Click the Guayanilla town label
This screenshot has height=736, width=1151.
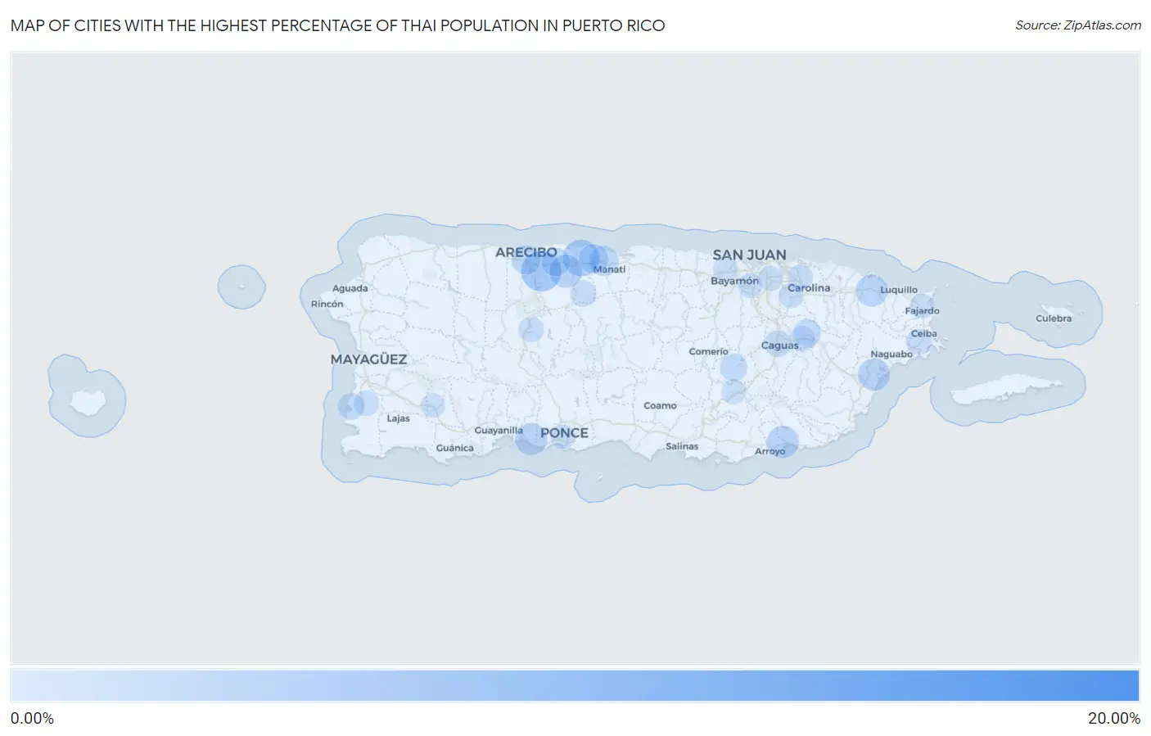[499, 431]
